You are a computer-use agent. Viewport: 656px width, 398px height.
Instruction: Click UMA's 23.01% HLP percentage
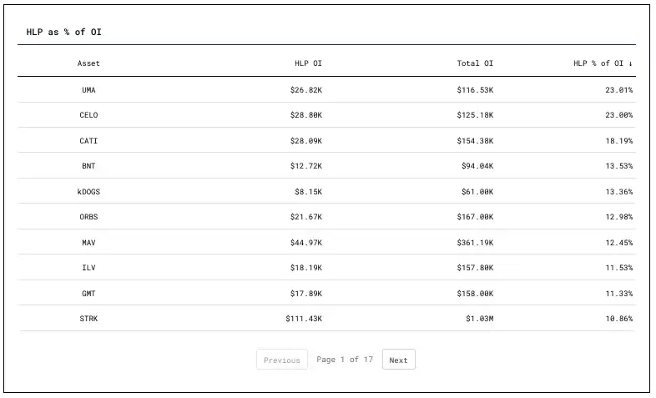tap(618, 89)
